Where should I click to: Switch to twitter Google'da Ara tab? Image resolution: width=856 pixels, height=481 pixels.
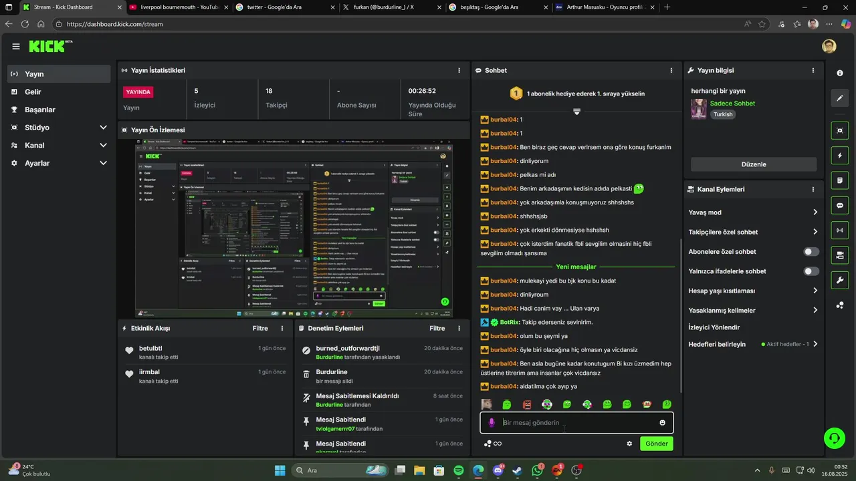click(x=284, y=7)
